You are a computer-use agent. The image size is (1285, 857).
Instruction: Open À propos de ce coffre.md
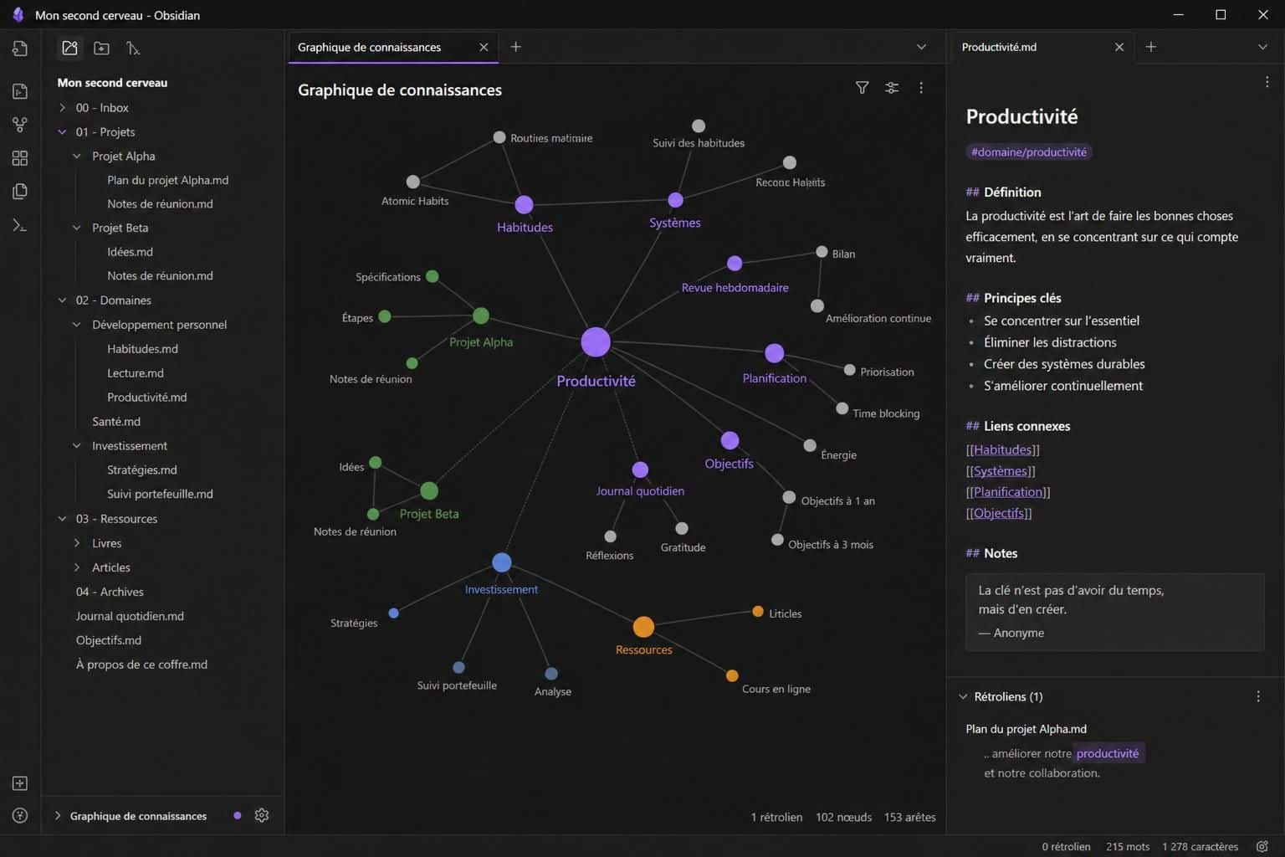click(x=141, y=665)
